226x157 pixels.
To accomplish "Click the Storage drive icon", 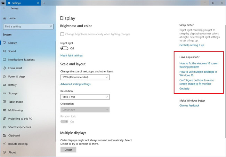I will (5, 93).
